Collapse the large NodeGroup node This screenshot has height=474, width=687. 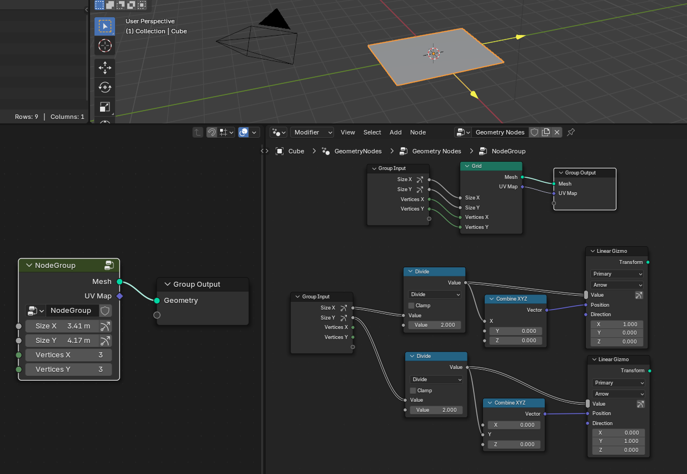coord(28,266)
